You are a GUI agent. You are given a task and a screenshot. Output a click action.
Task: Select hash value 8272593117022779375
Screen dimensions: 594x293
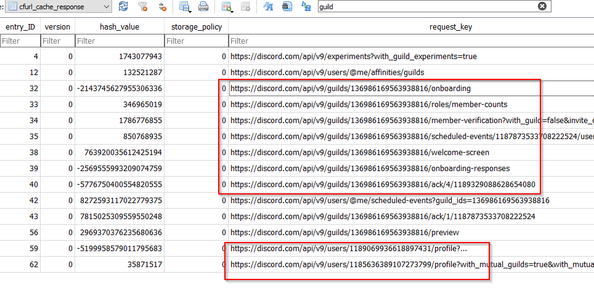(x=120, y=201)
